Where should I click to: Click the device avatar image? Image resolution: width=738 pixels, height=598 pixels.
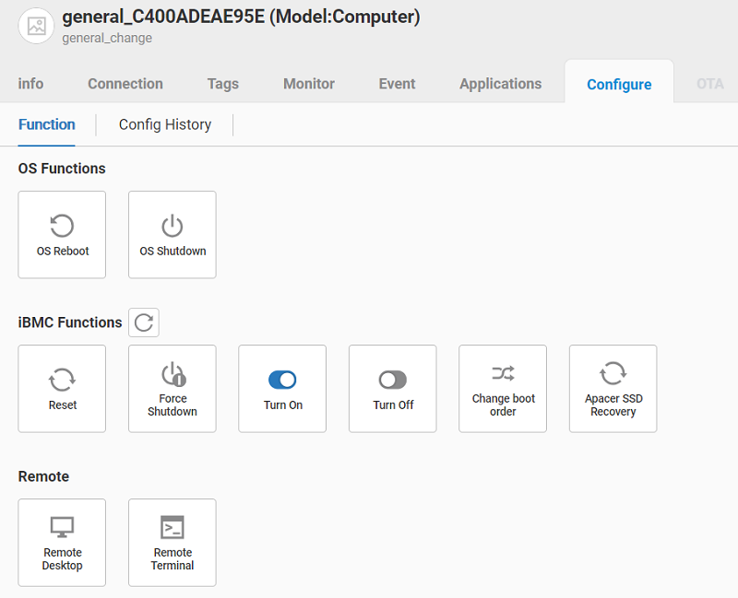(35, 26)
